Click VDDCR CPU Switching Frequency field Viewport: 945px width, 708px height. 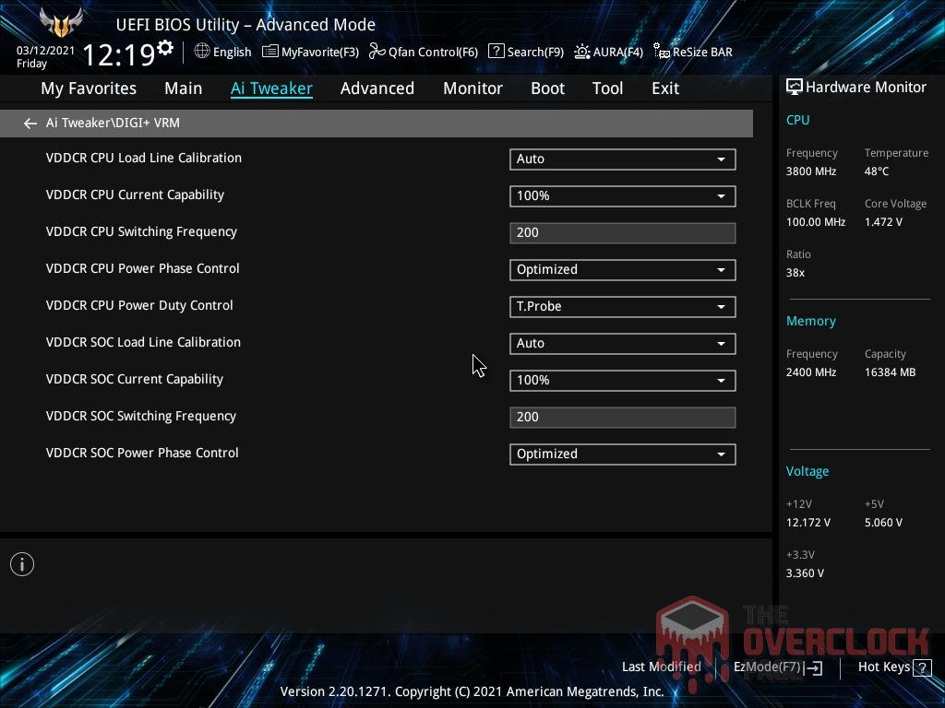622,232
